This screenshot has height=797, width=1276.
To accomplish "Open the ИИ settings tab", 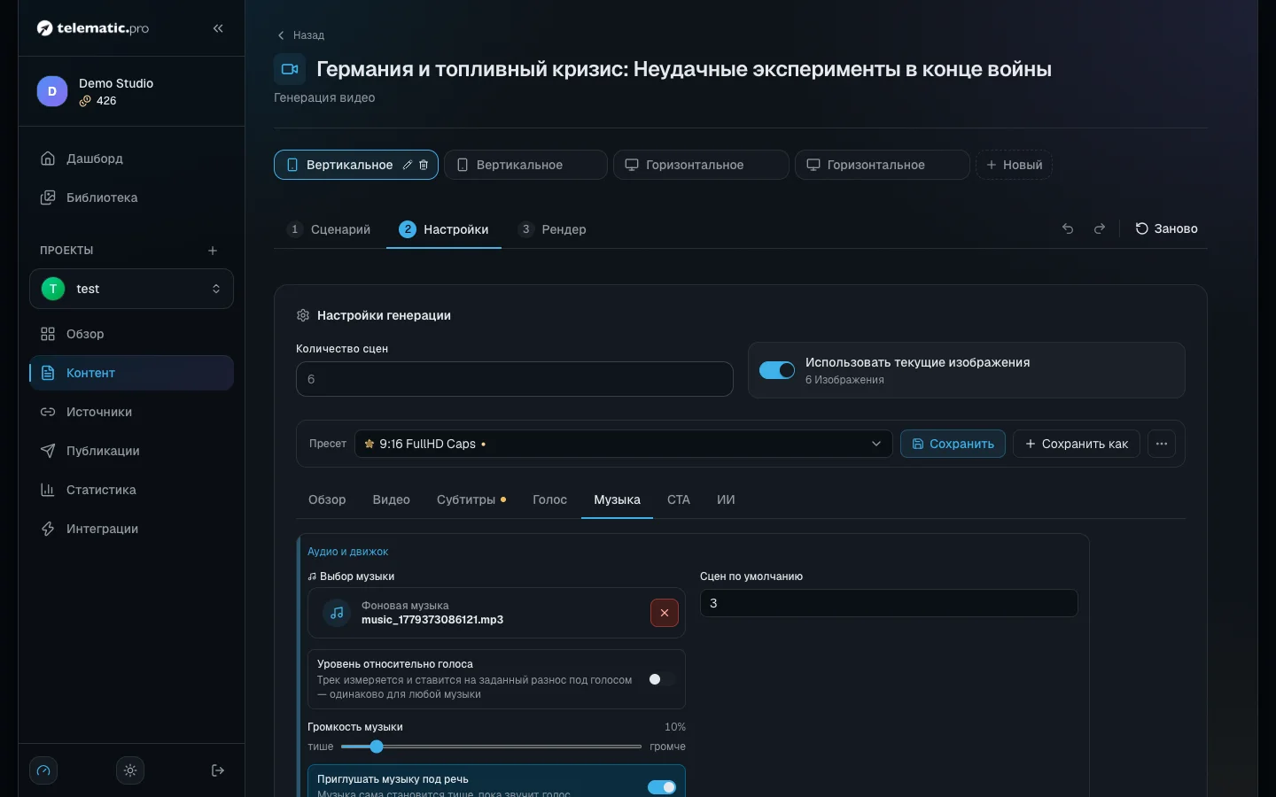I will click(726, 499).
